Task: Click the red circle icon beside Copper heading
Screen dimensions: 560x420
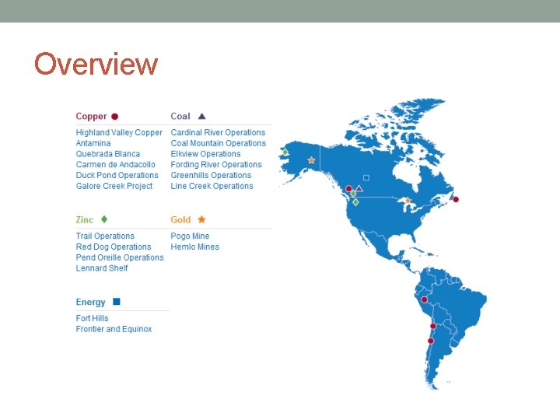Action: tap(114, 117)
